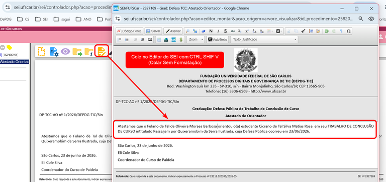Toggle superscript formatting
Image resolution: width=386 pixels, height=182 pixels.
tap(247, 31)
